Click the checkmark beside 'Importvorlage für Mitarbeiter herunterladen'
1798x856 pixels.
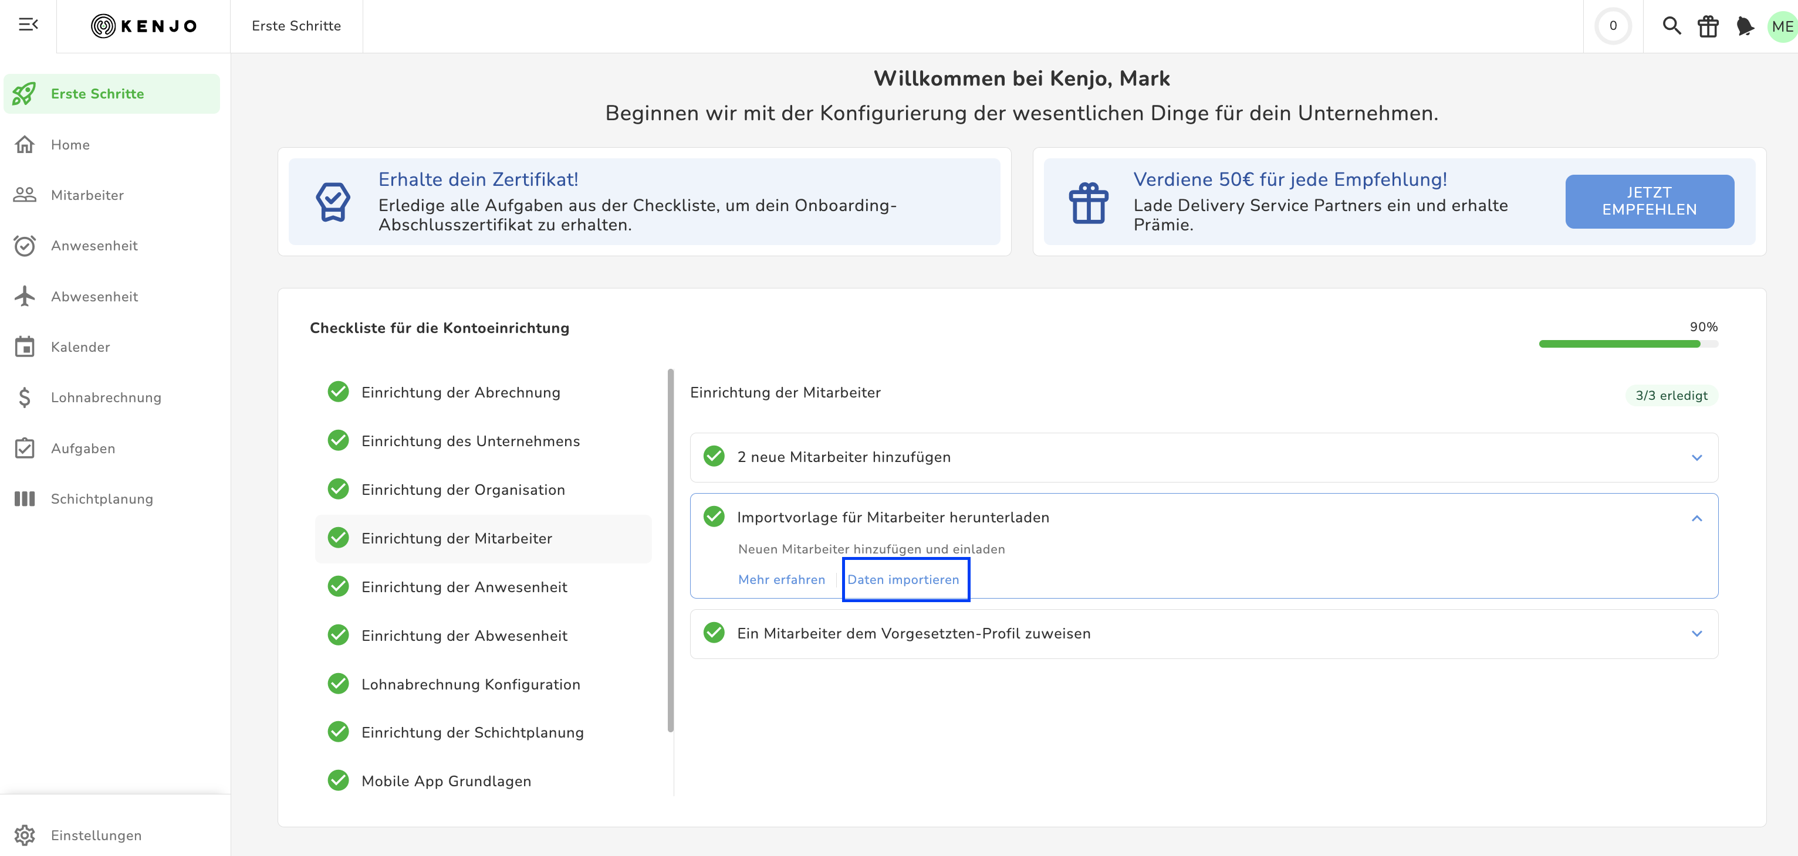[714, 517]
